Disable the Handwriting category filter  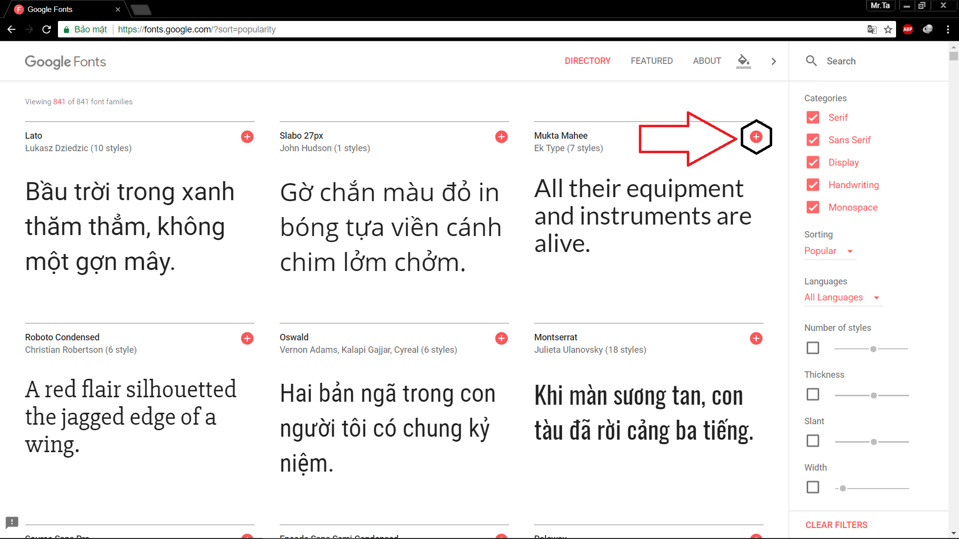[x=813, y=185]
